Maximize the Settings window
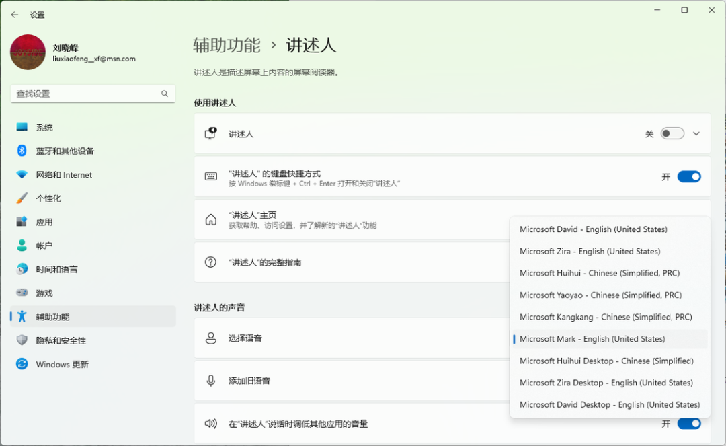The image size is (726, 446). [684, 10]
